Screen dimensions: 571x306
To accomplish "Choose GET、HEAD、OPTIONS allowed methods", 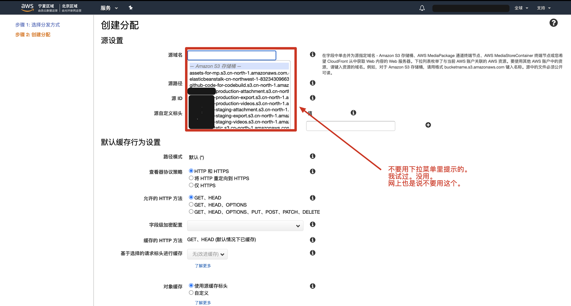I will [191, 205].
